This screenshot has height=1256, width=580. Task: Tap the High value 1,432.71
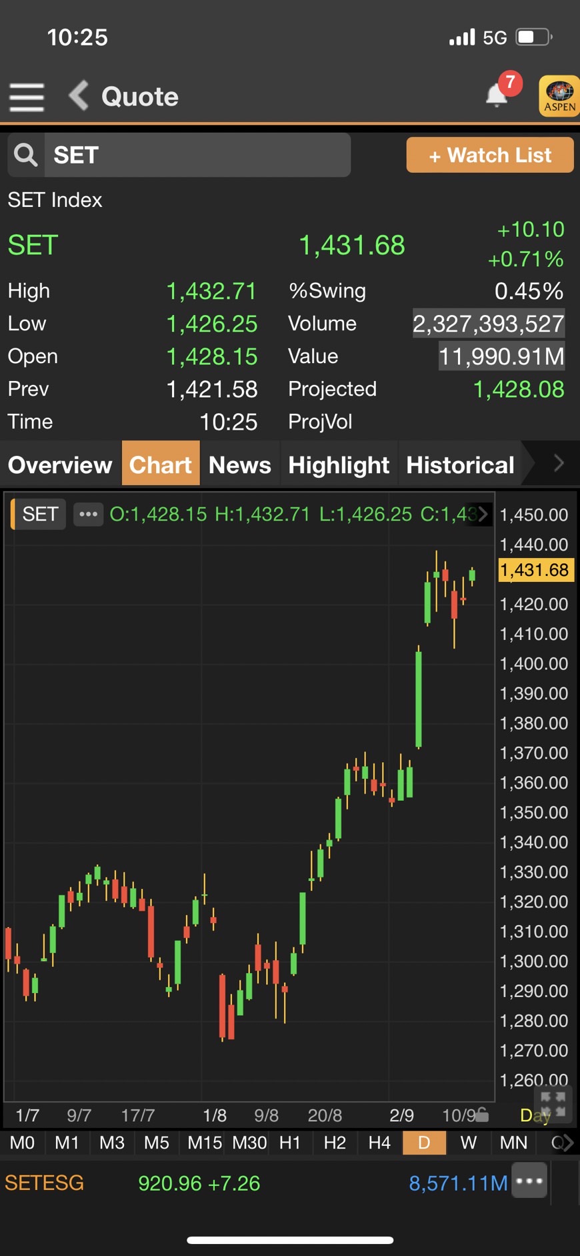(211, 291)
